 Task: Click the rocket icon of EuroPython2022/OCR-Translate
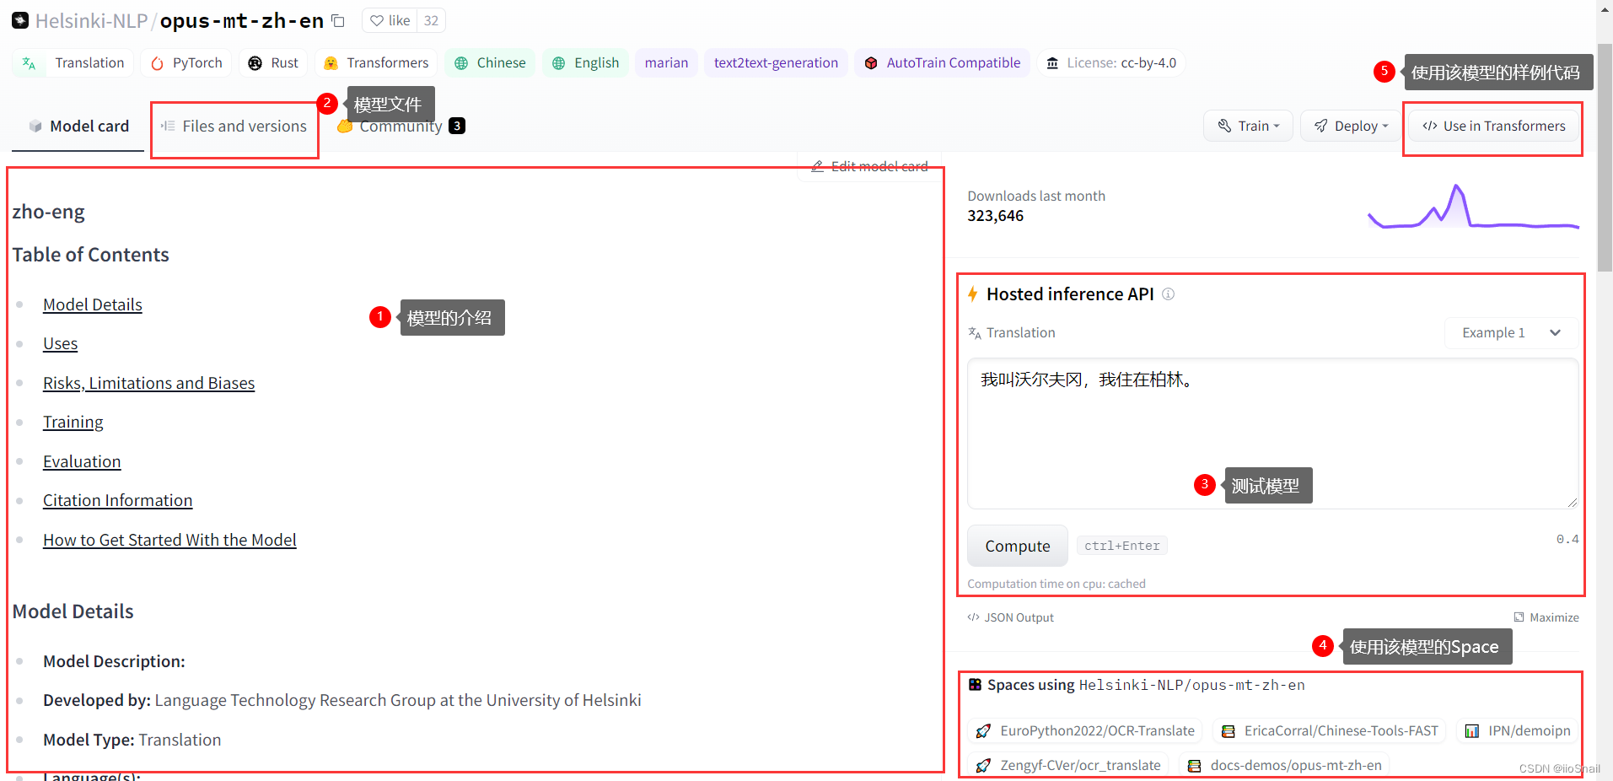coord(983,731)
